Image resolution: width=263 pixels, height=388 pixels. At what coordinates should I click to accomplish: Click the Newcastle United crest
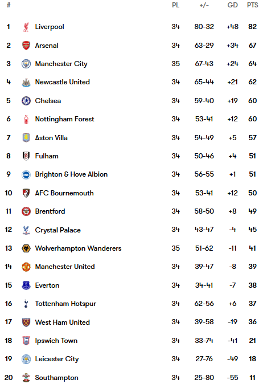tap(26, 82)
